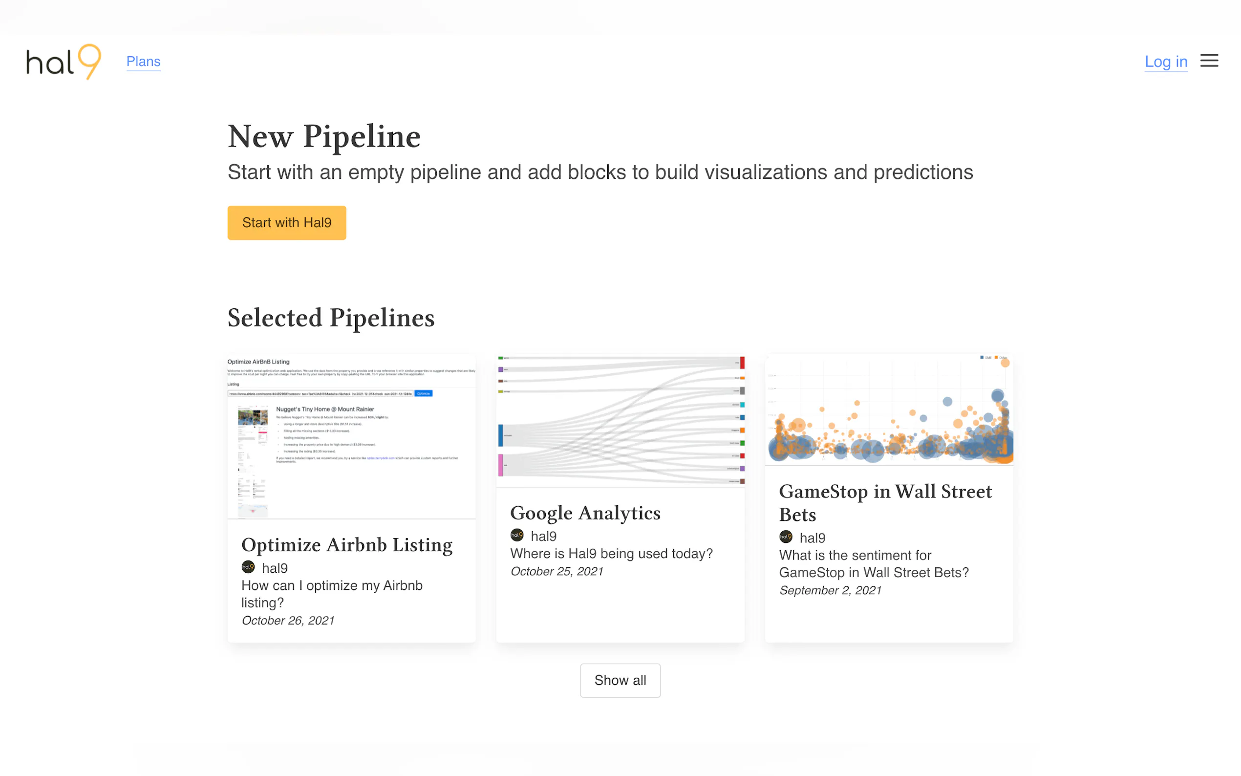Click hal9 author name on Airbnb card
Screen dimensions: 1241x776
click(275, 568)
